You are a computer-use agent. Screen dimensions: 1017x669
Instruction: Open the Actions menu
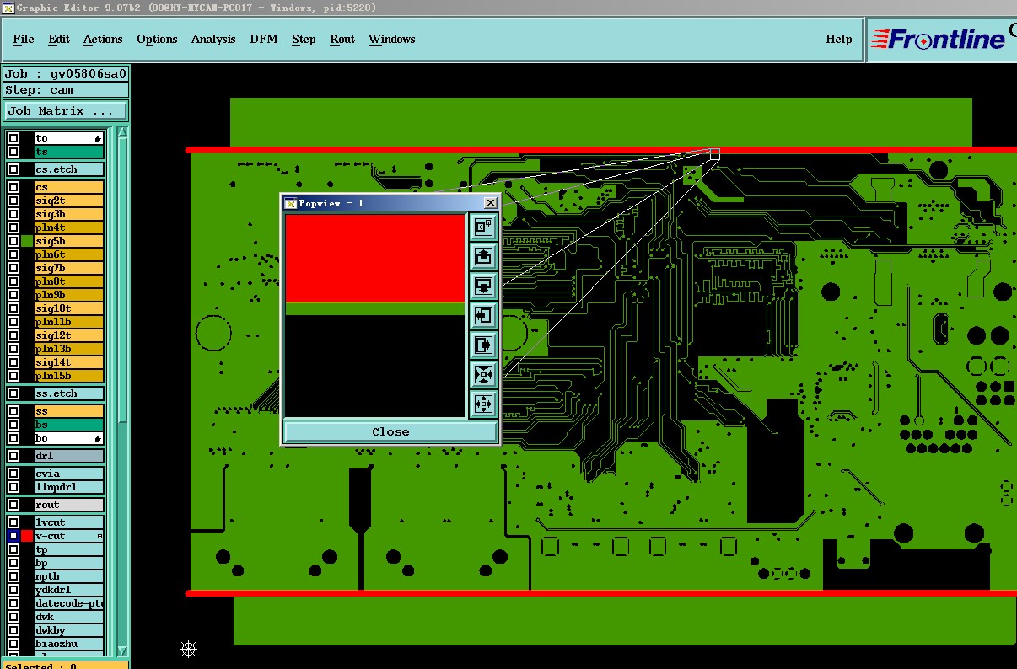103,39
